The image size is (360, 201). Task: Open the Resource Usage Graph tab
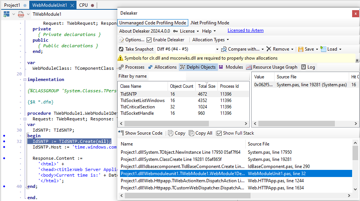click(272, 67)
